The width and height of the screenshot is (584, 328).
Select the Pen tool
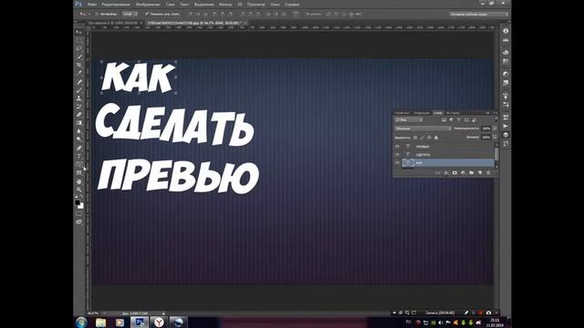79,148
